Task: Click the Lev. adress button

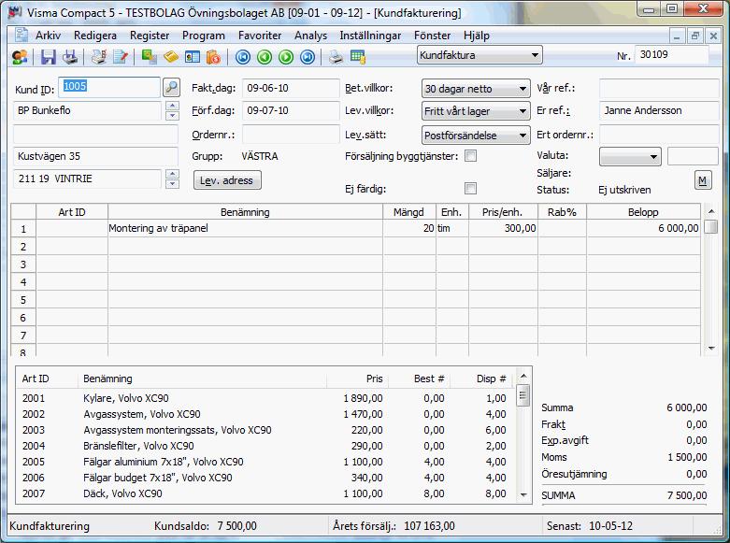Action: click(227, 180)
